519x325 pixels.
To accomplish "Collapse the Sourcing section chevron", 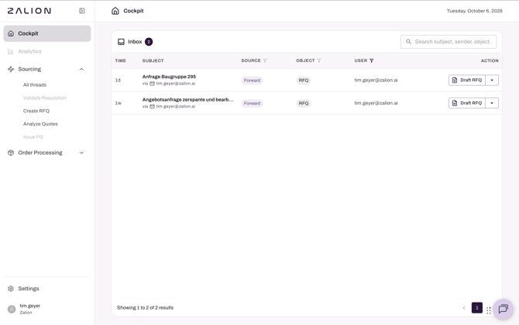I will tap(81, 69).
